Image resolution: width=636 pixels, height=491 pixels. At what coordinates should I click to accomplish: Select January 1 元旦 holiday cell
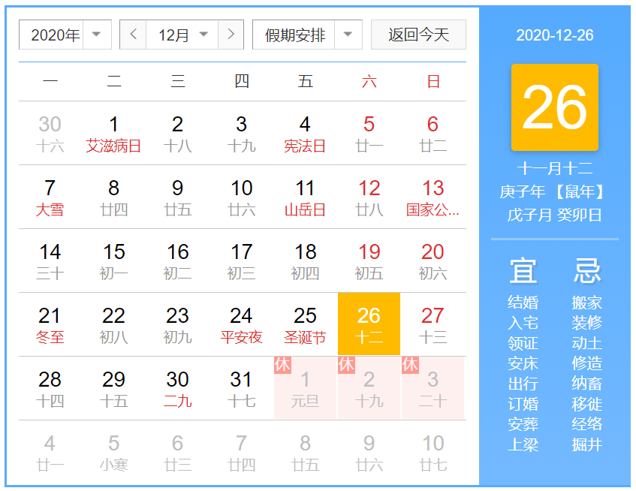(305, 388)
